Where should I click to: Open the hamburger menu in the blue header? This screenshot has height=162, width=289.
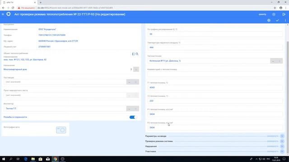pyautogui.click(x=3, y=14)
